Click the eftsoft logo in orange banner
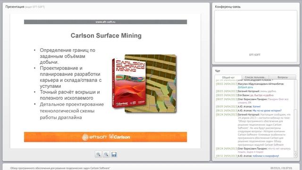 click(94, 137)
